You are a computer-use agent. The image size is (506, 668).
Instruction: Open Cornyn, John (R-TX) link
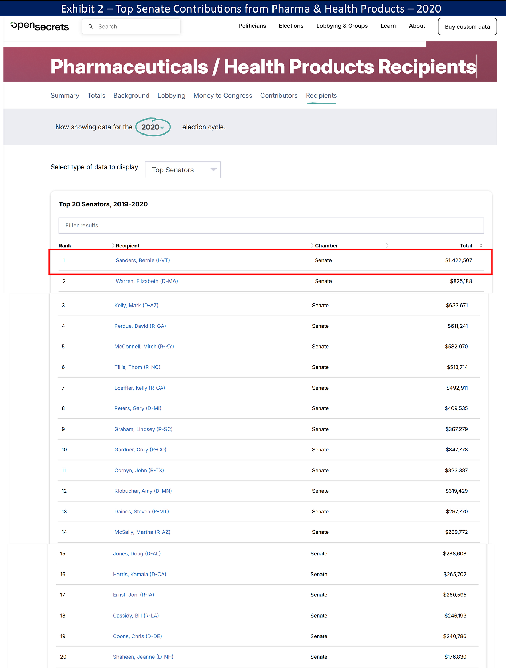(x=139, y=470)
